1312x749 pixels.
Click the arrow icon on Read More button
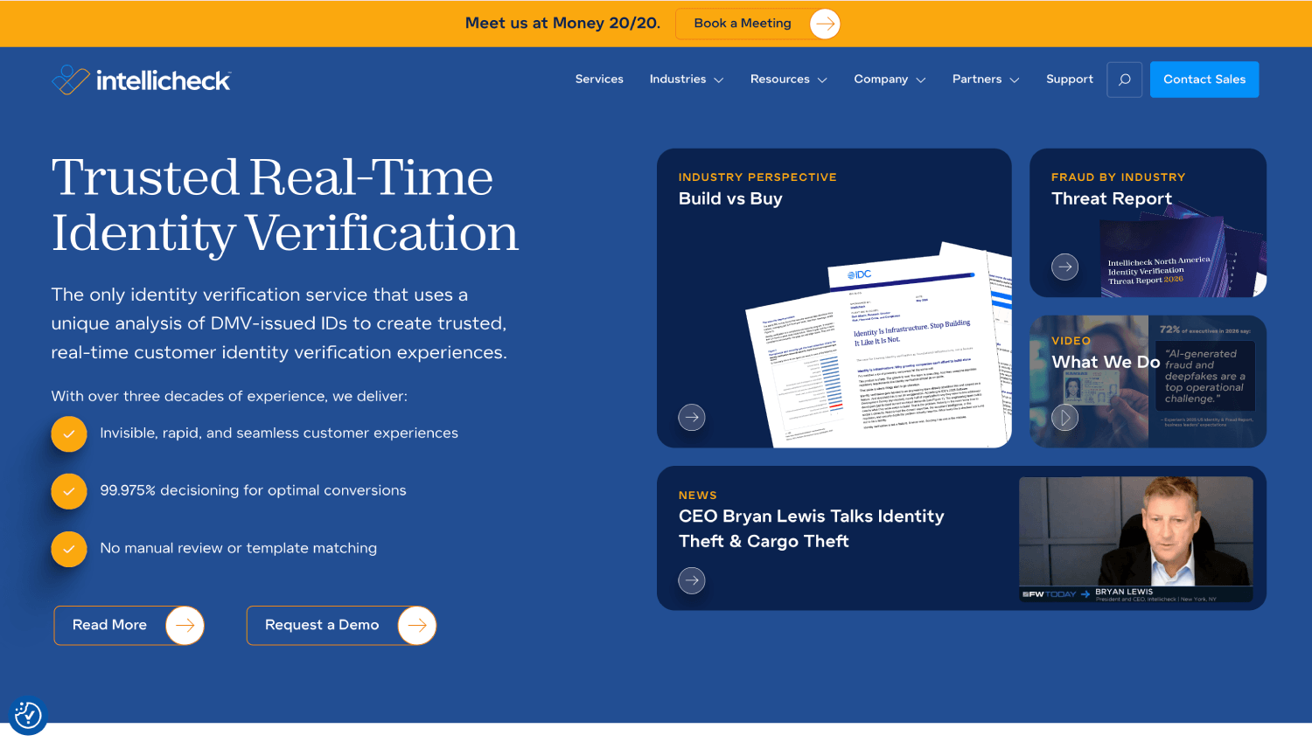click(185, 626)
